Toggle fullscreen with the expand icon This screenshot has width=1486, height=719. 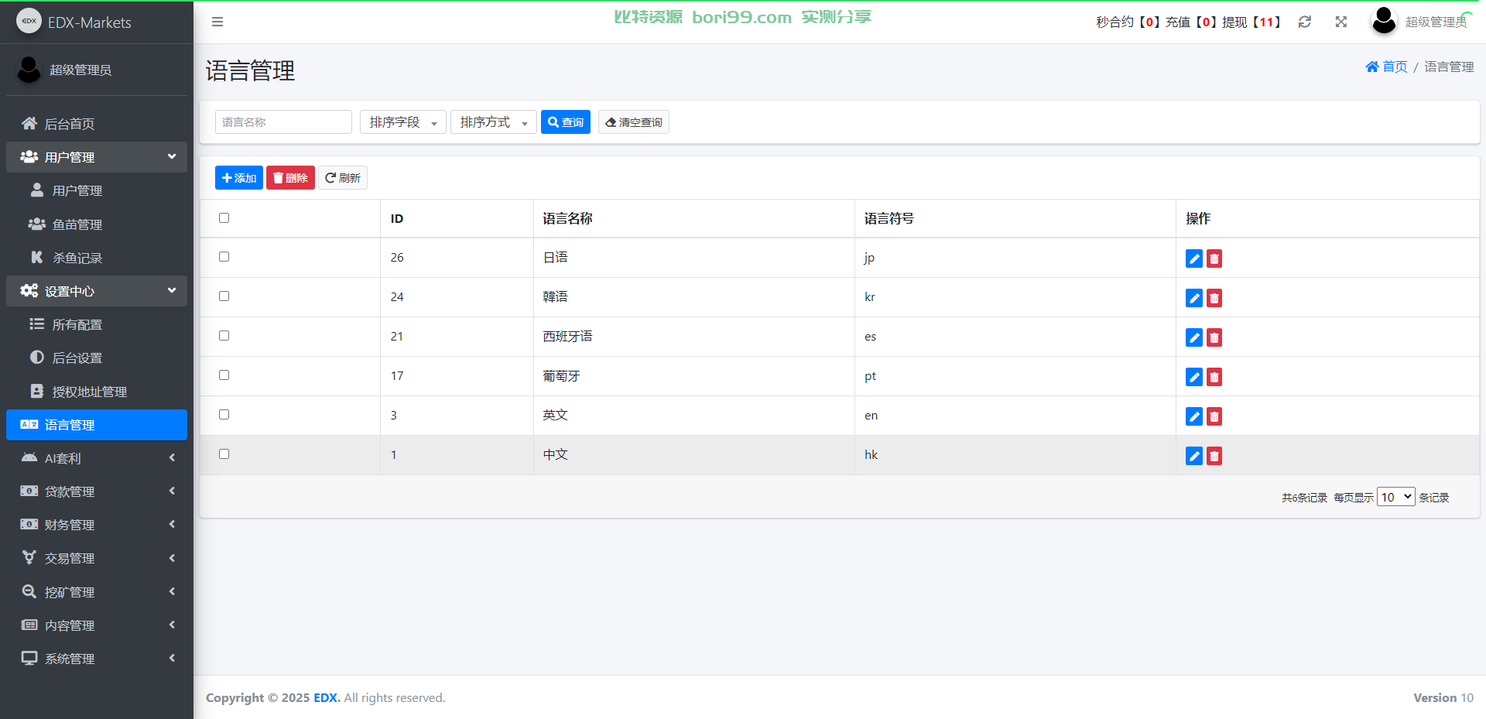(x=1341, y=22)
